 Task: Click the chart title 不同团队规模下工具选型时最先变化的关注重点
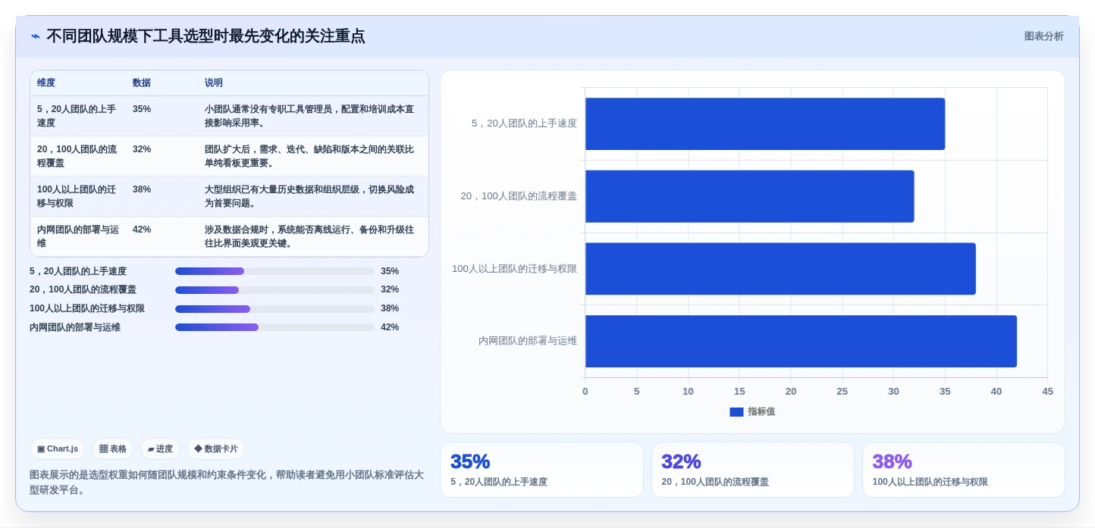pos(206,36)
